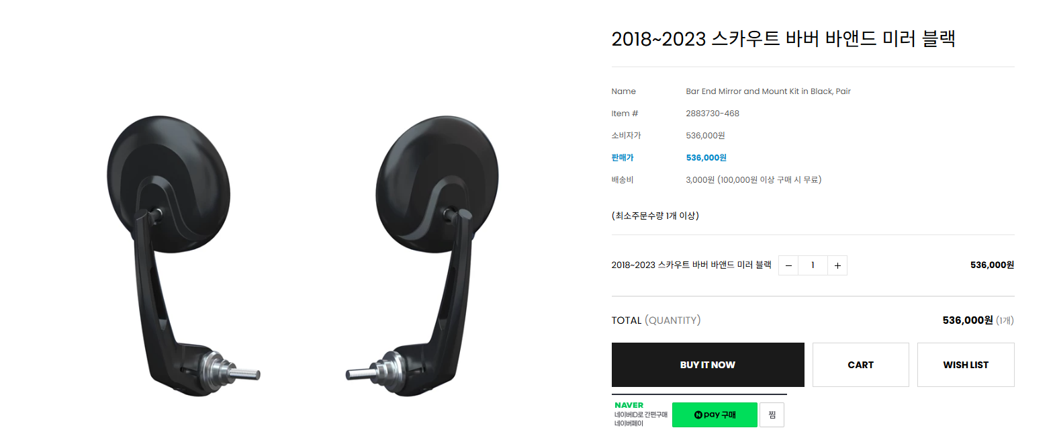Screen dimensions: 1055x434
Task: Click the TOTAL amount 536,000원 (1개)
Action: (x=978, y=320)
